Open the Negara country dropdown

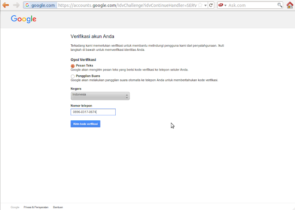tap(100, 96)
